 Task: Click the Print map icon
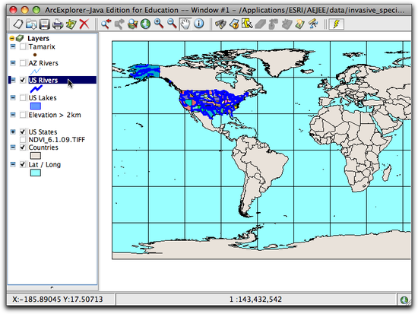coord(57,24)
